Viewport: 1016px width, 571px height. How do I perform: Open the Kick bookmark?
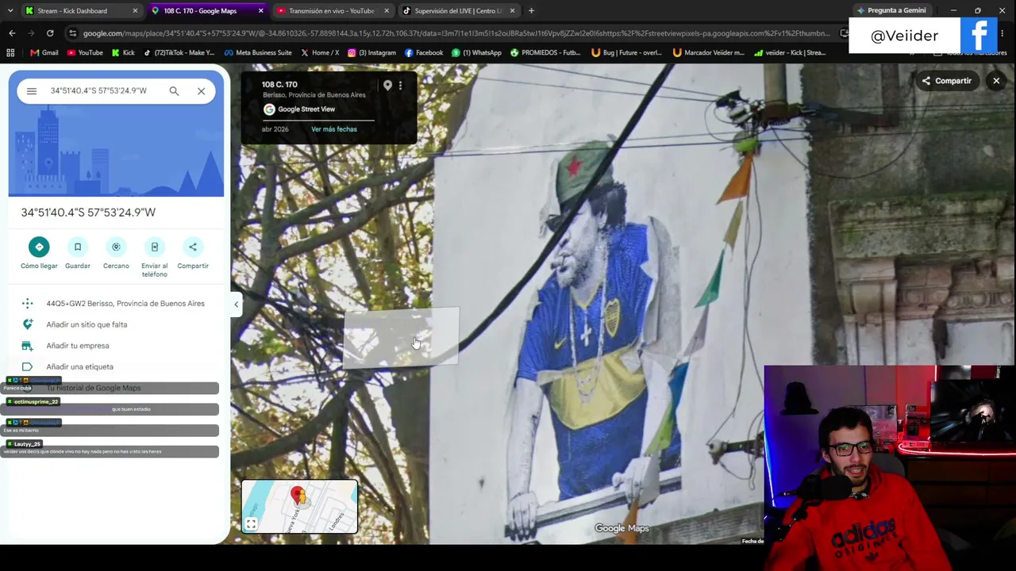[x=123, y=53]
